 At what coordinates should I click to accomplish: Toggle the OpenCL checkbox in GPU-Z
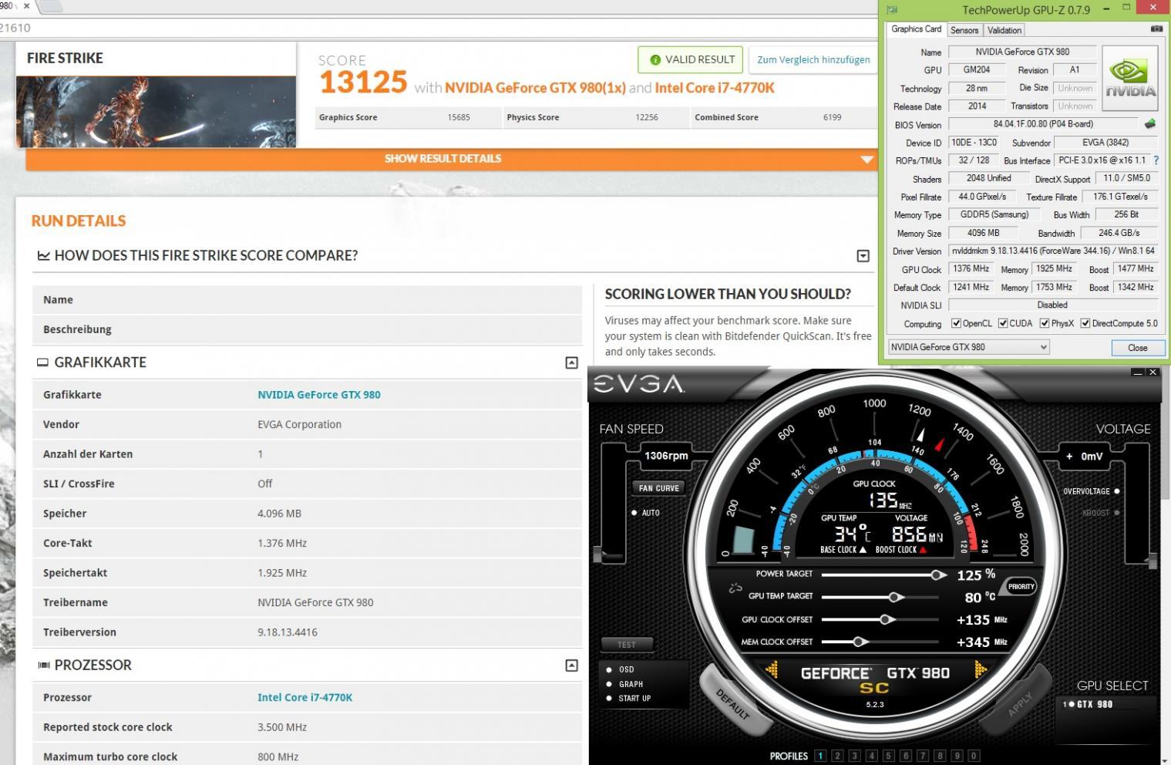(x=956, y=324)
